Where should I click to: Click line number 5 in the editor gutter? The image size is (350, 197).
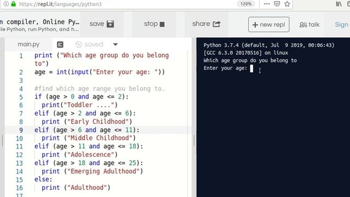coord(21,97)
